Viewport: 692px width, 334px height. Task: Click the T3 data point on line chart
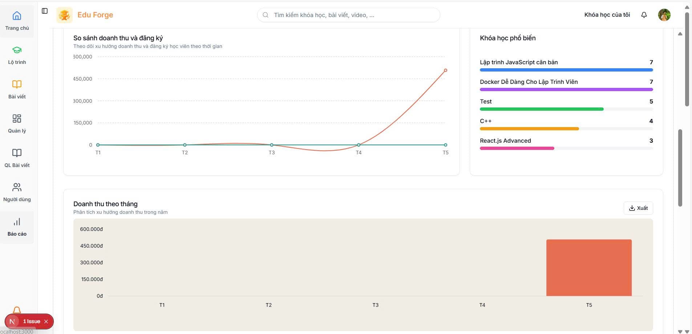click(x=272, y=145)
